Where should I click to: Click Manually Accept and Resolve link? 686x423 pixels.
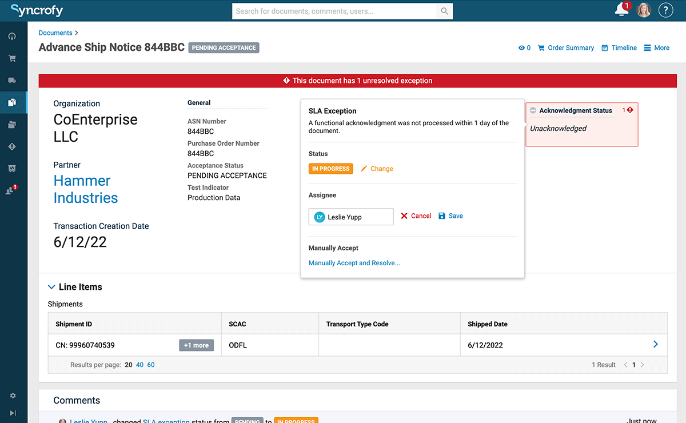[x=354, y=263]
